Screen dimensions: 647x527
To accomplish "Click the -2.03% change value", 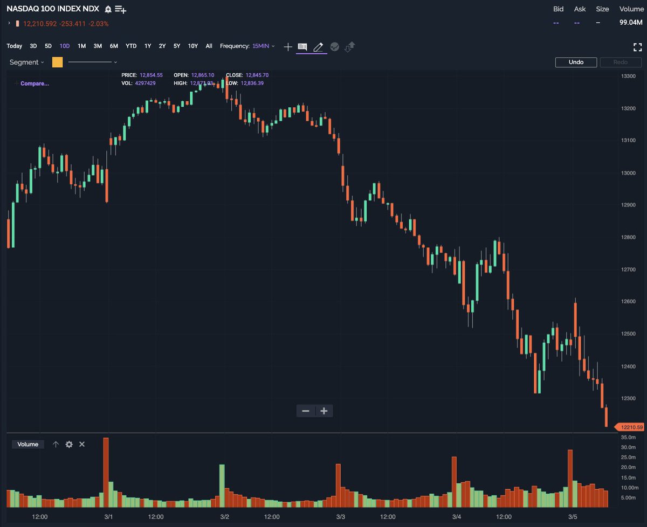I will point(99,24).
